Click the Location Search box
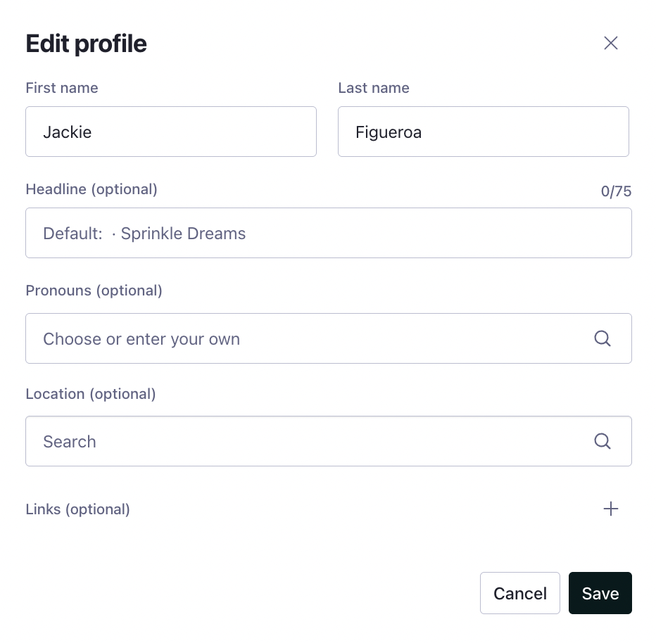The width and height of the screenshot is (656, 643). point(329,441)
